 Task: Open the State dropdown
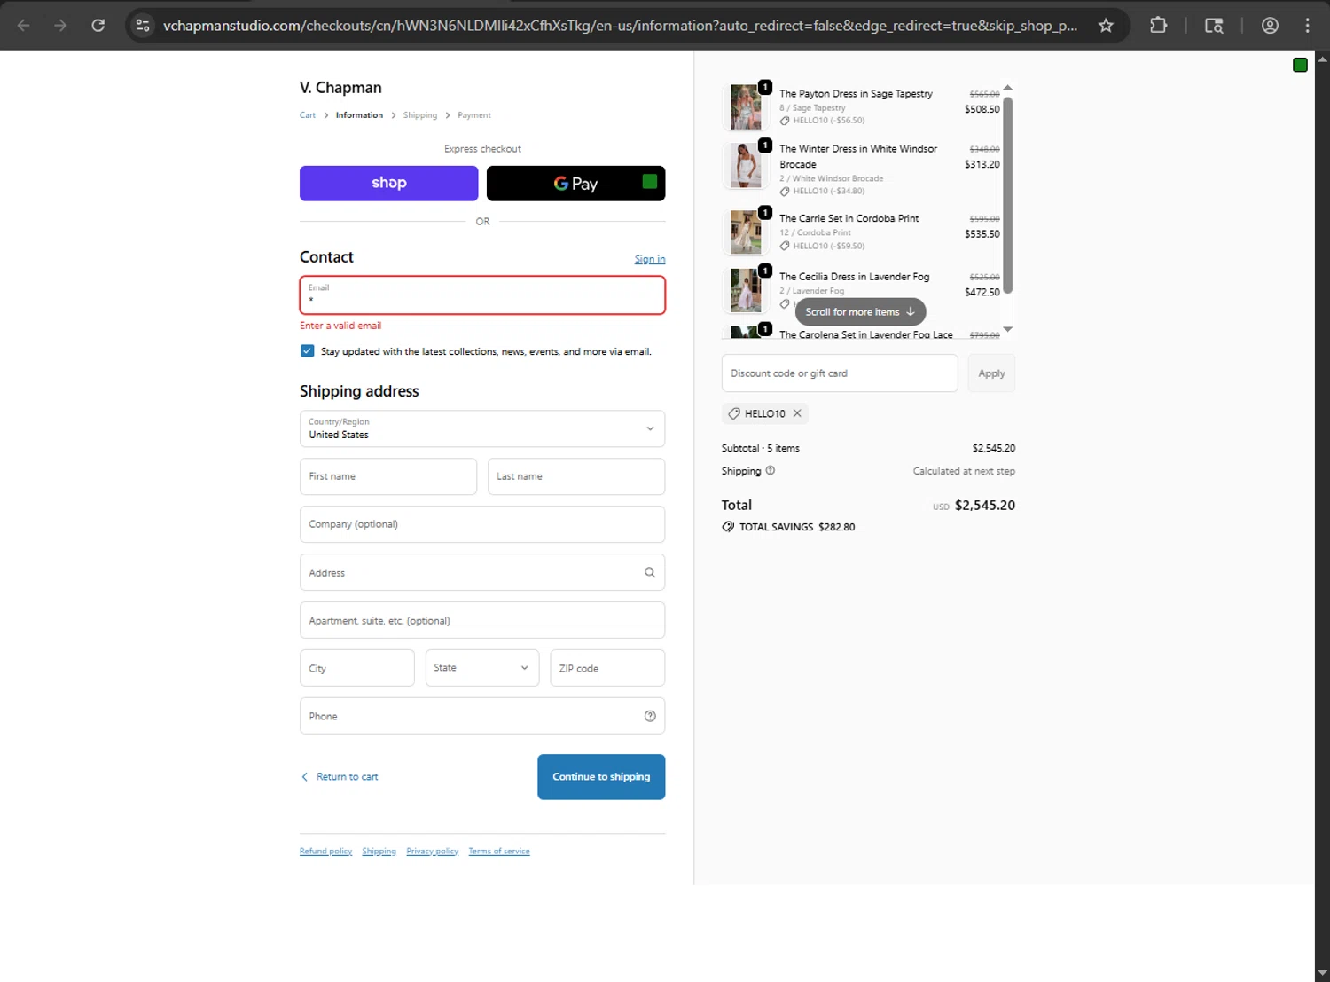(x=482, y=668)
